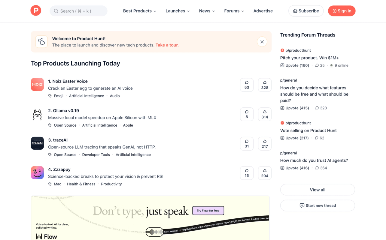Upvote Ollama v0.19 (314)
The width and height of the screenshot is (386, 240).
265,114
